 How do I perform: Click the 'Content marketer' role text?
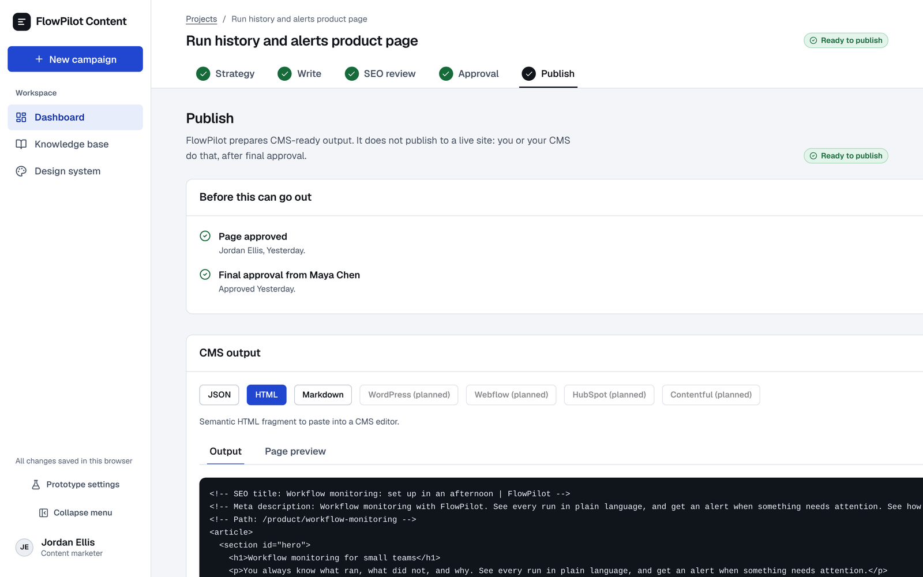pos(72,553)
